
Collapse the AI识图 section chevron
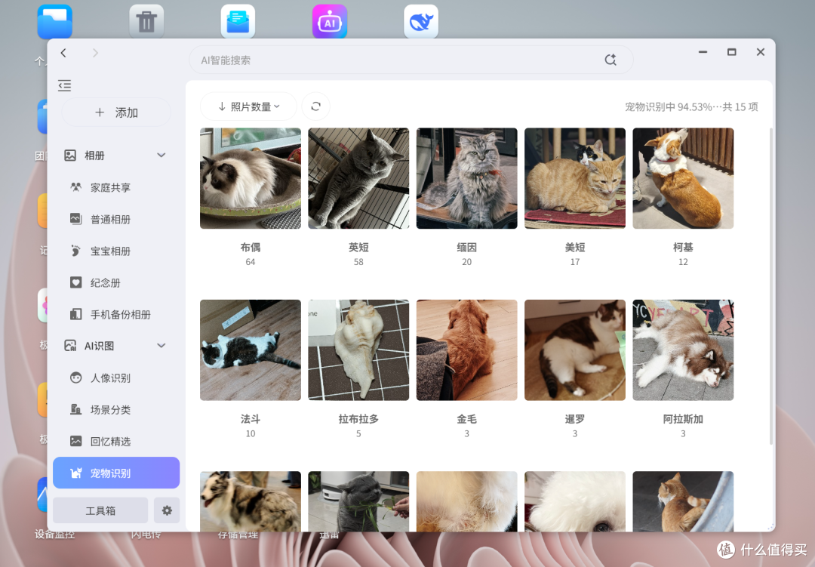point(161,345)
